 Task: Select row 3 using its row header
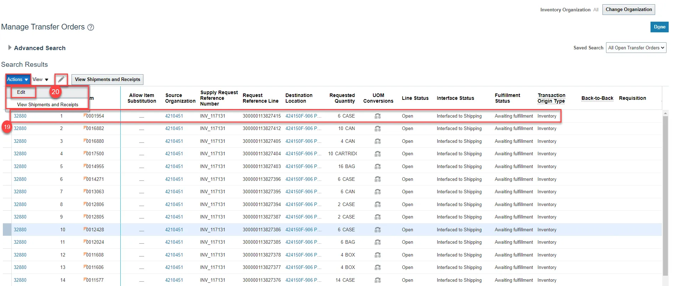click(x=7, y=141)
